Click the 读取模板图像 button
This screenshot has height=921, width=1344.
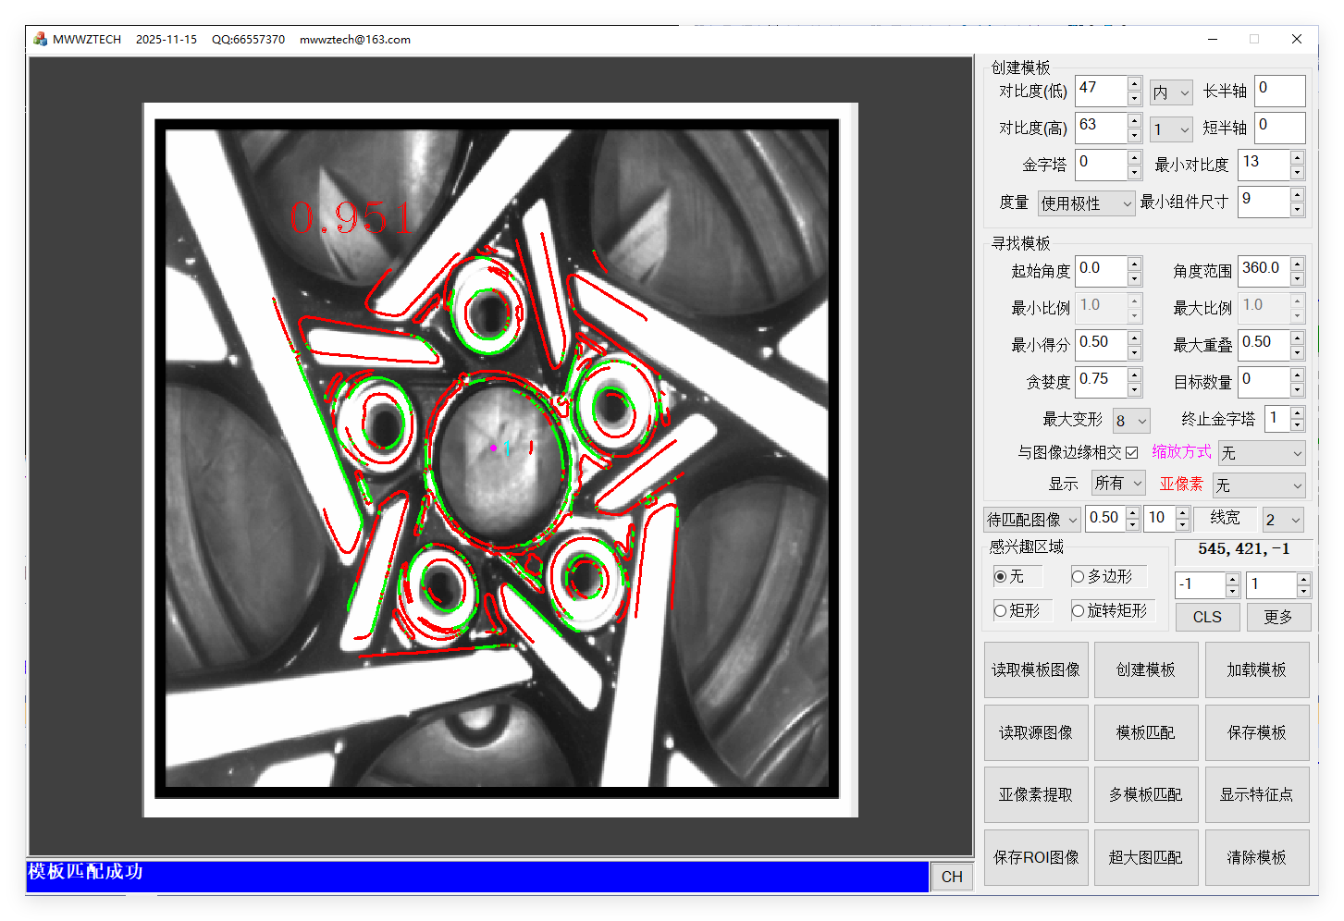(x=1035, y=669)
